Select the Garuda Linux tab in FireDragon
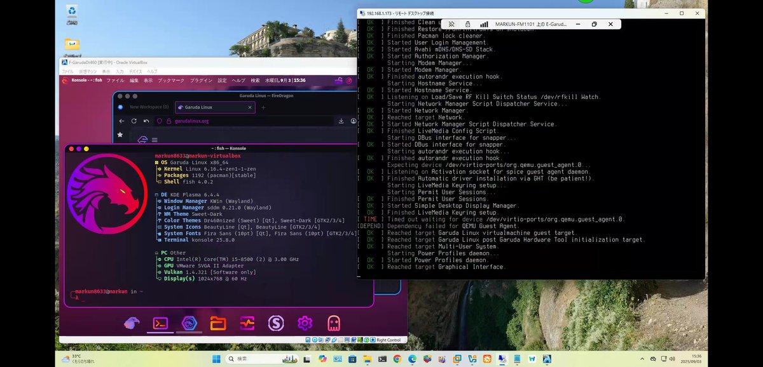This screenshot has width=763, height=367. [214, 107]
